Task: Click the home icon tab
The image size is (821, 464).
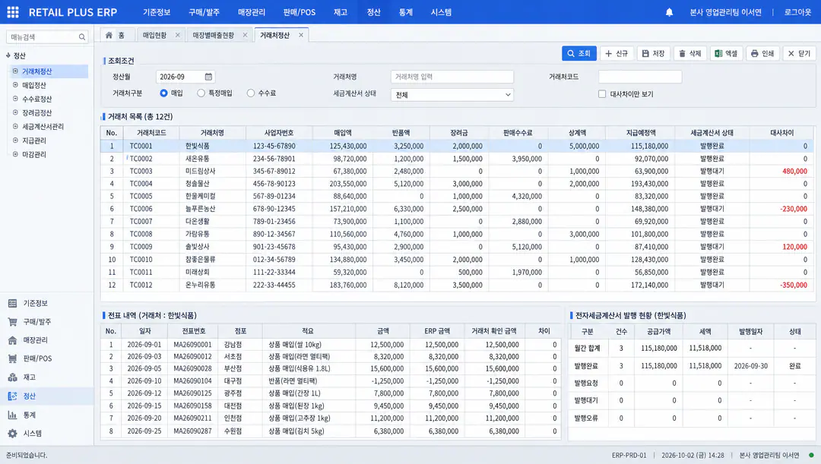Action: [109, 35]
